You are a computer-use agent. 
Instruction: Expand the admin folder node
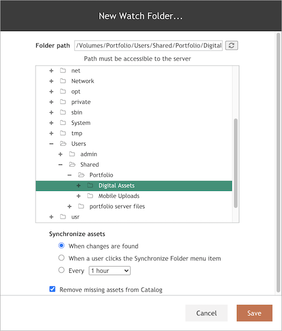point(60,154)
